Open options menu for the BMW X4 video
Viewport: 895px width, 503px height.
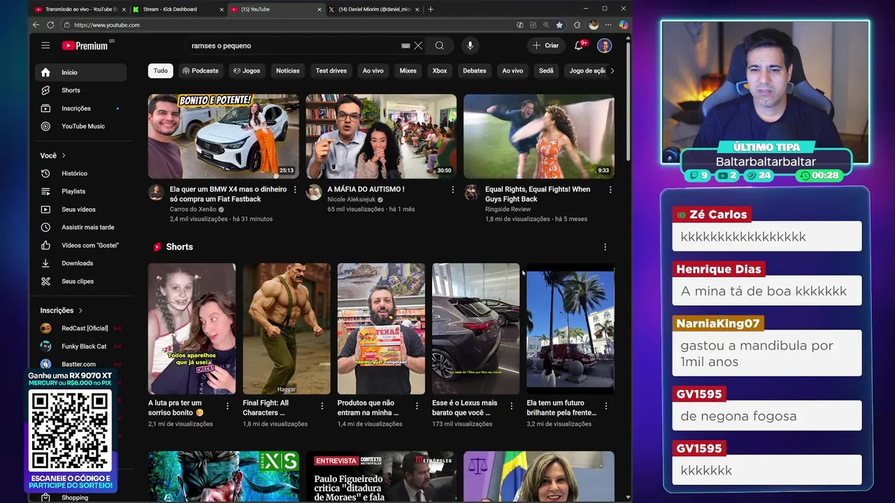(295, 190)
